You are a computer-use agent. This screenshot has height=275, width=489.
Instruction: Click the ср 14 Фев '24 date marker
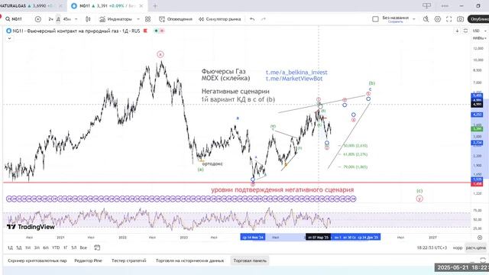pyautogui.click(x=253, y=238)
